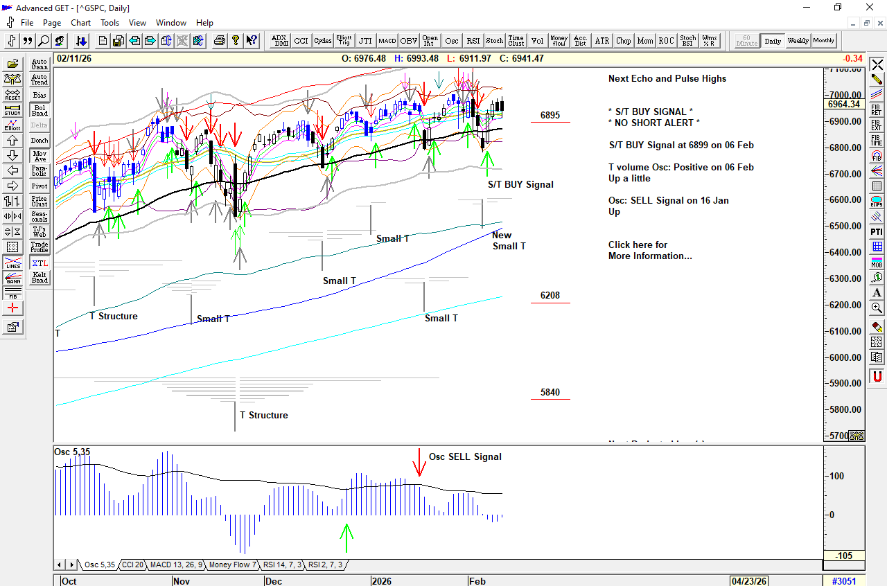
Task: Open the Chart menu
Action: [80, 23]
